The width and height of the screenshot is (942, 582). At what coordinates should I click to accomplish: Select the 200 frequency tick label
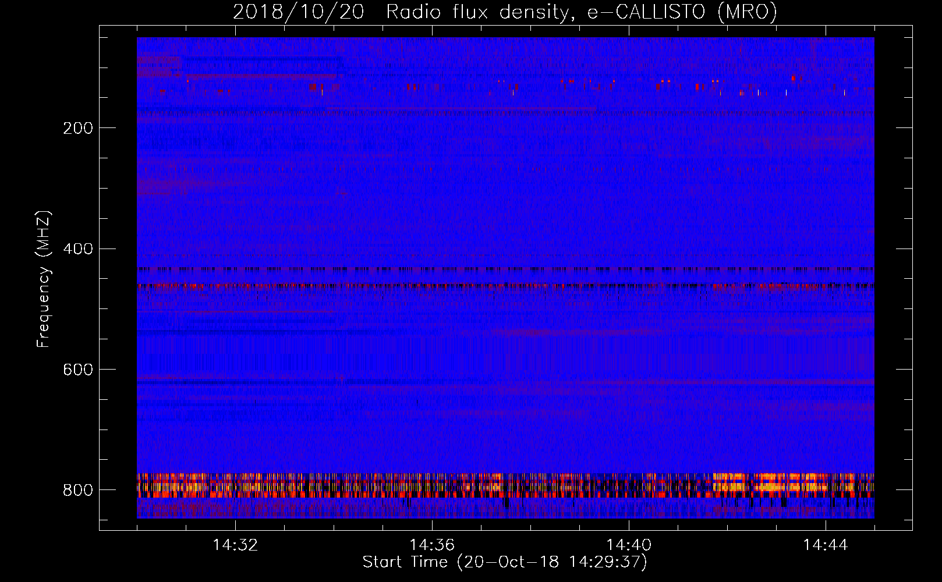coord(78,128)
